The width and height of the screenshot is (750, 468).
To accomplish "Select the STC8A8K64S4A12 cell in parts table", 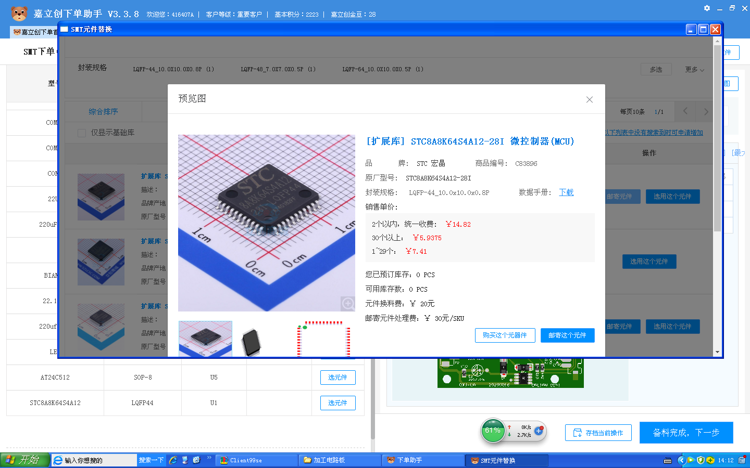I will 55,403.
